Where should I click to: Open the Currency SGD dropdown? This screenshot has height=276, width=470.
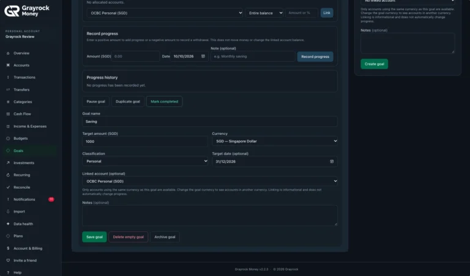[x=275, y=141]
